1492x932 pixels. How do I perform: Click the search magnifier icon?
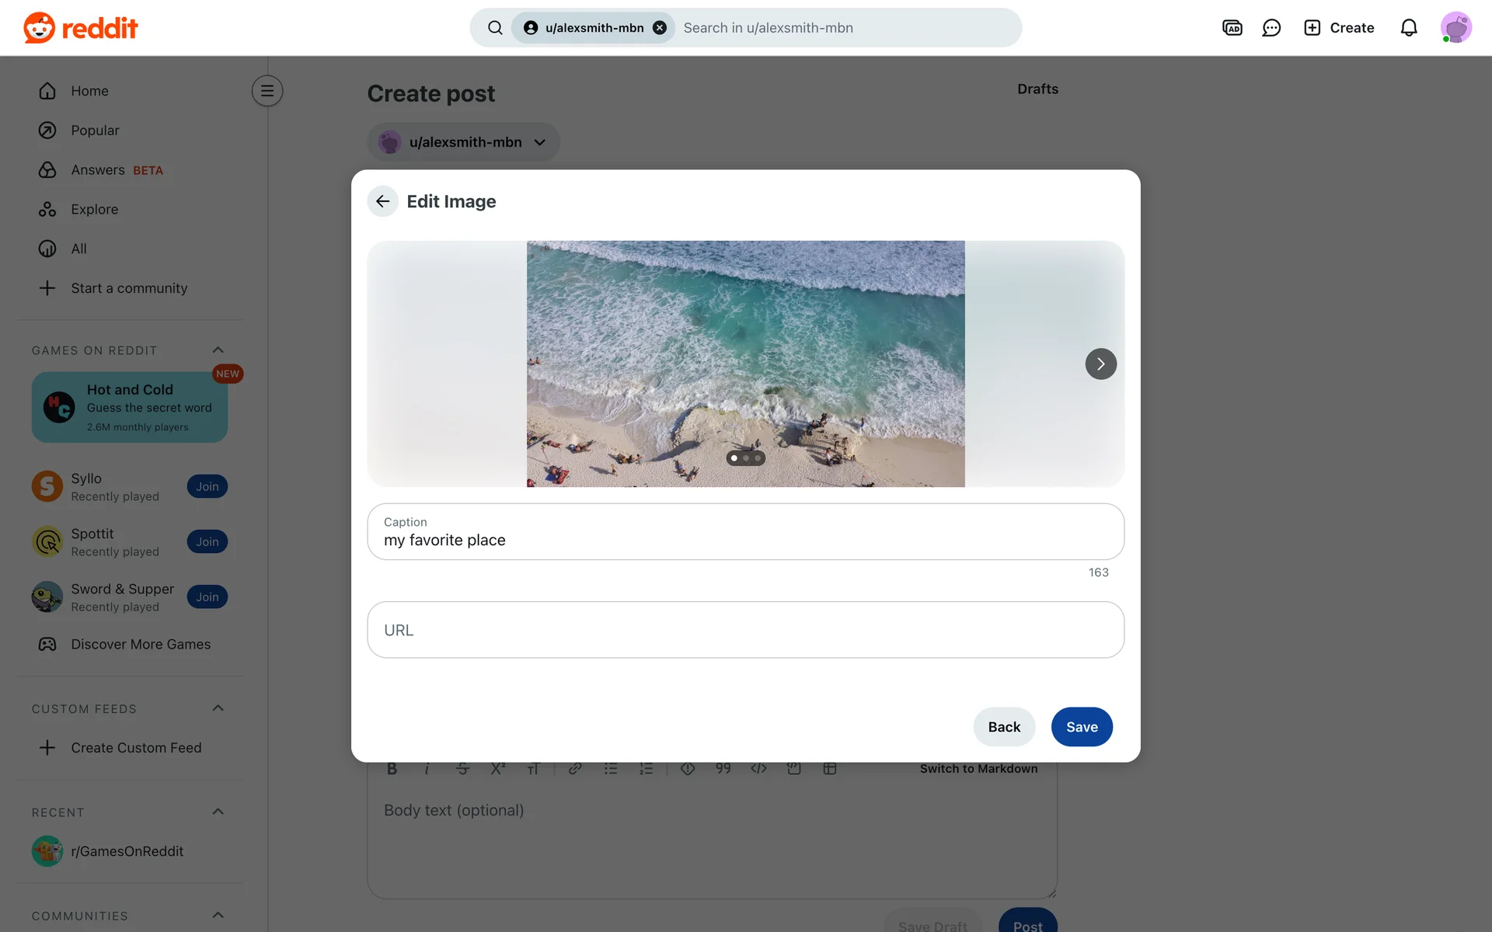[x=495, y=28]
